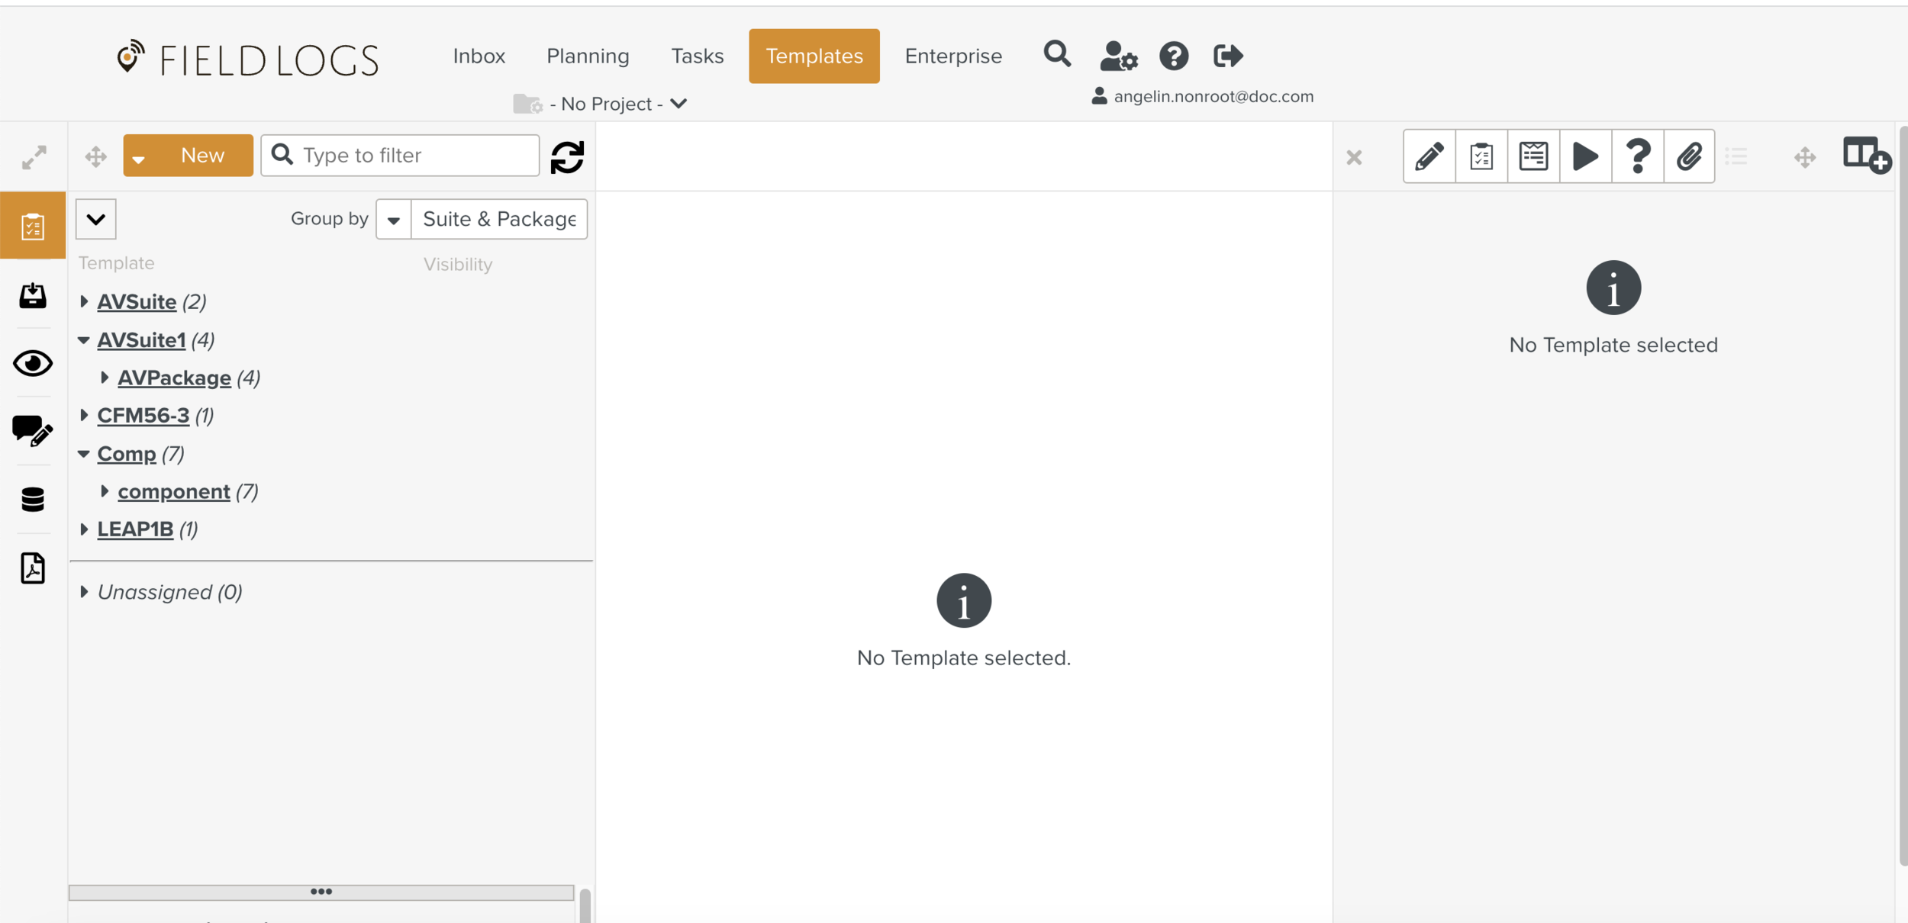
Task: Click the expand fullscreen arrows icon
Action: (34, 157)
